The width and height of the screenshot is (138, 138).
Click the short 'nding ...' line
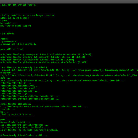5,78
